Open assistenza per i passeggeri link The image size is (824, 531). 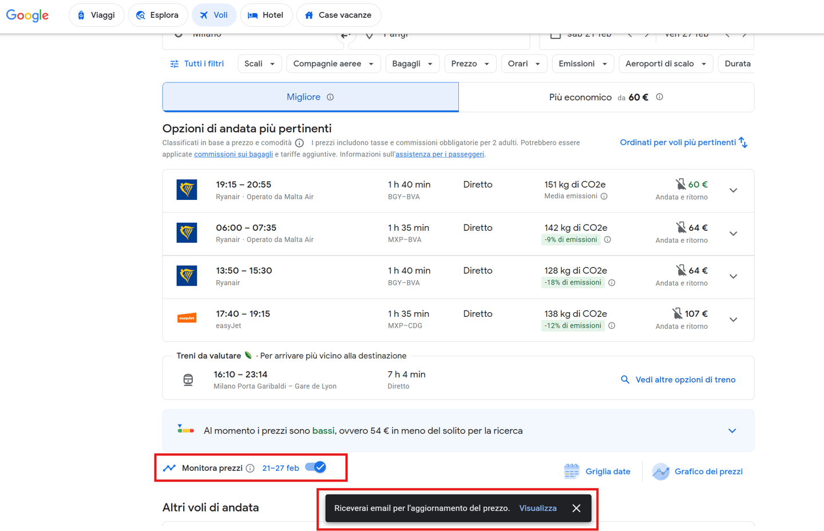(x=440, y=154)
